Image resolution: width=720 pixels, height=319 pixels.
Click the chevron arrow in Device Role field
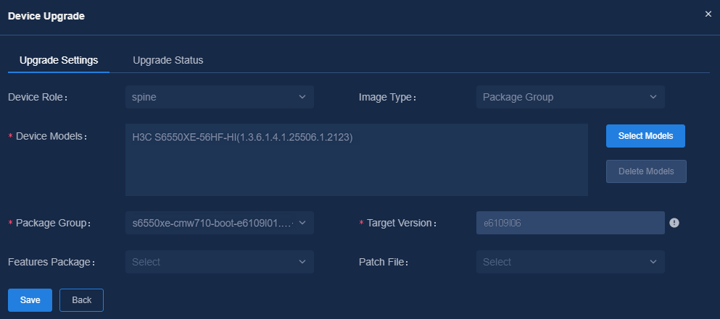click(302, 97)
